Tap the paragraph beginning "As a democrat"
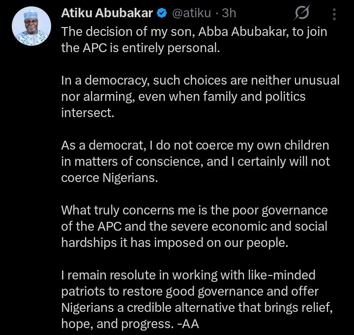 (194, 161)
